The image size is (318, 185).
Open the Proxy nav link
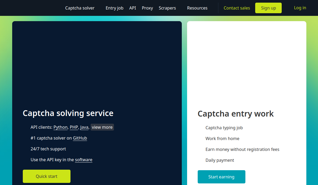click(x=147, y=8)
